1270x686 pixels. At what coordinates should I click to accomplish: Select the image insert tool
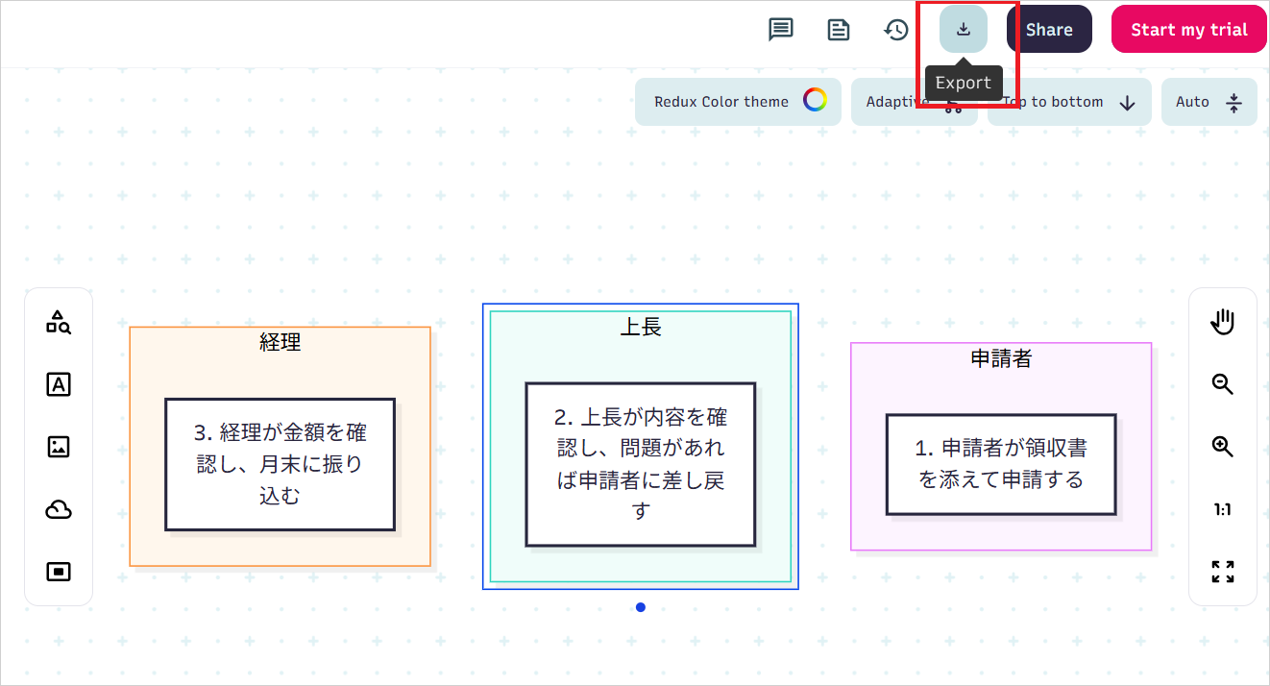(59, 447)
